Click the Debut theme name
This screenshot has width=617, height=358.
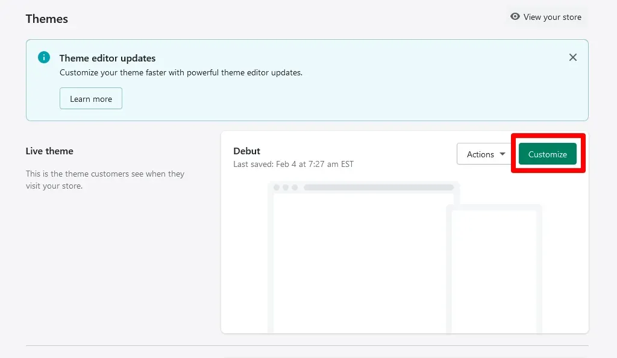(x=247, y=151)
